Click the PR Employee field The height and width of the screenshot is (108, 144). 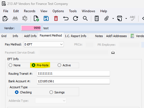point(129,45)
